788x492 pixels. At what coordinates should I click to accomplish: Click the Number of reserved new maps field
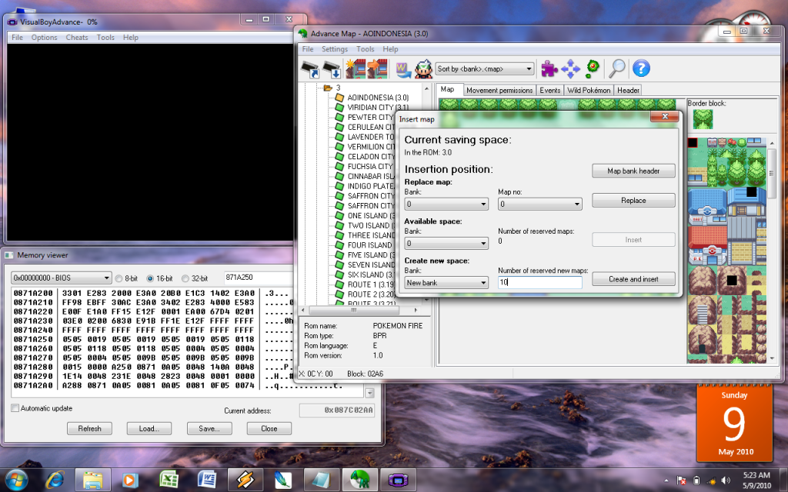tap(539, 283)
